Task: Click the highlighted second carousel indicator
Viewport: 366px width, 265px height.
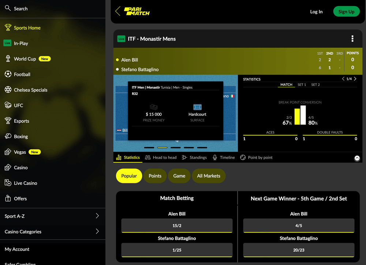Action: pos(162,147)
